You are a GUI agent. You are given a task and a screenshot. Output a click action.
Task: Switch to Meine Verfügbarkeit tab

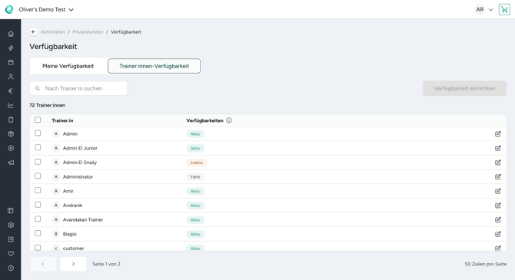click(68, 66)
